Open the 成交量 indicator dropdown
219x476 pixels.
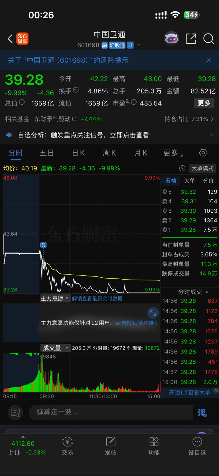point(55,348)
